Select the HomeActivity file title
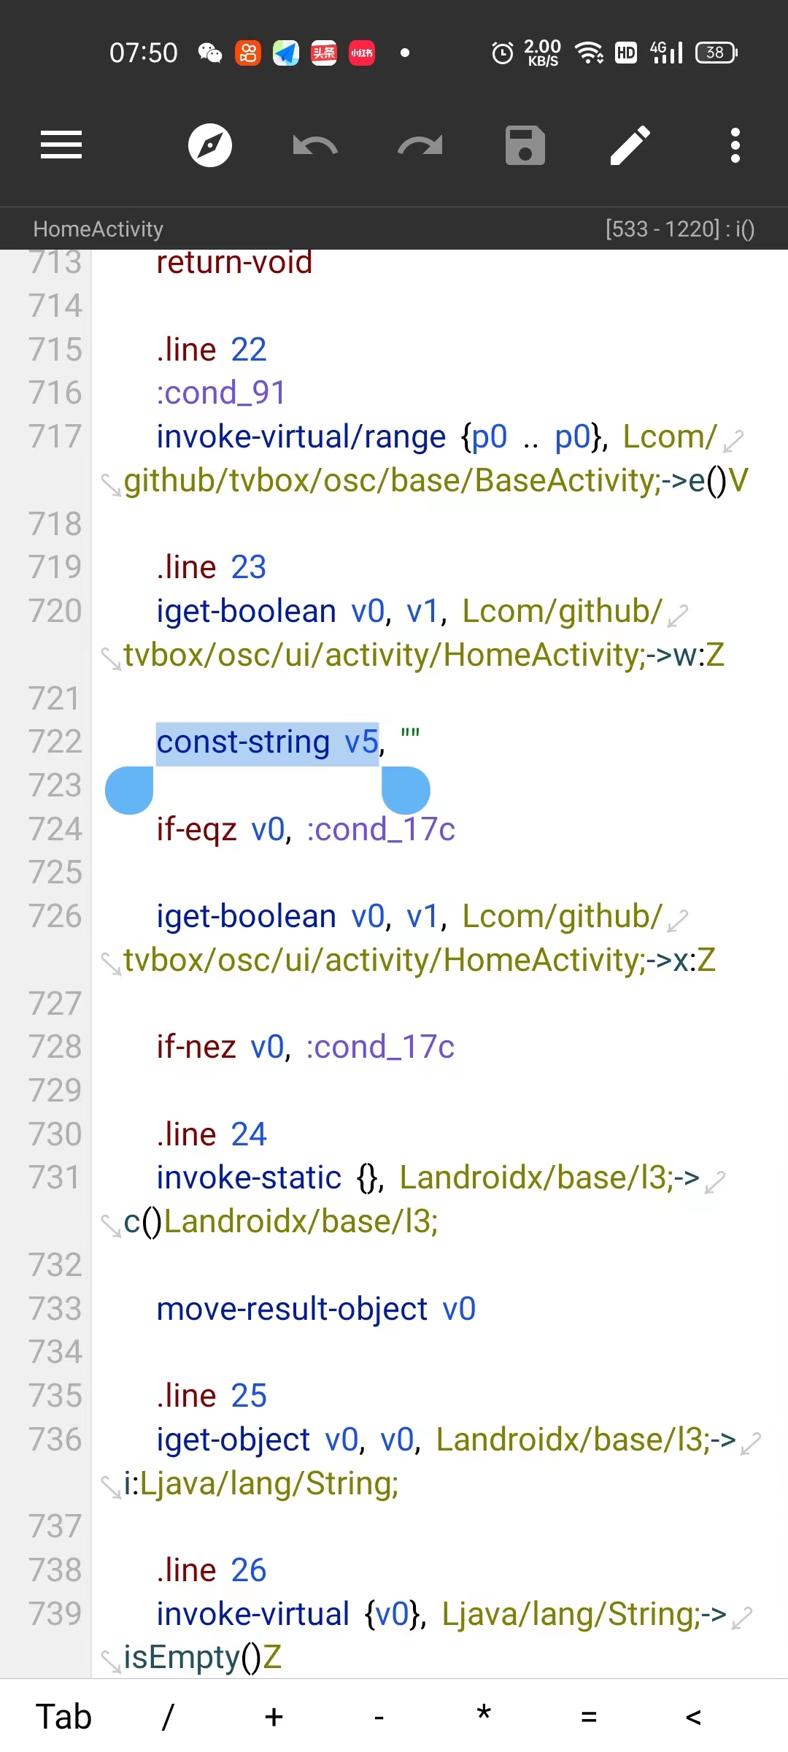 click(x=98, y=229)
